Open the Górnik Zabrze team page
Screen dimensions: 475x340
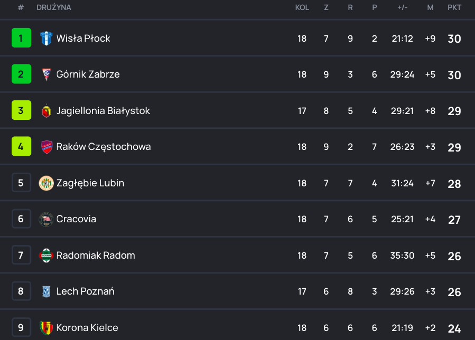(88, 74)
